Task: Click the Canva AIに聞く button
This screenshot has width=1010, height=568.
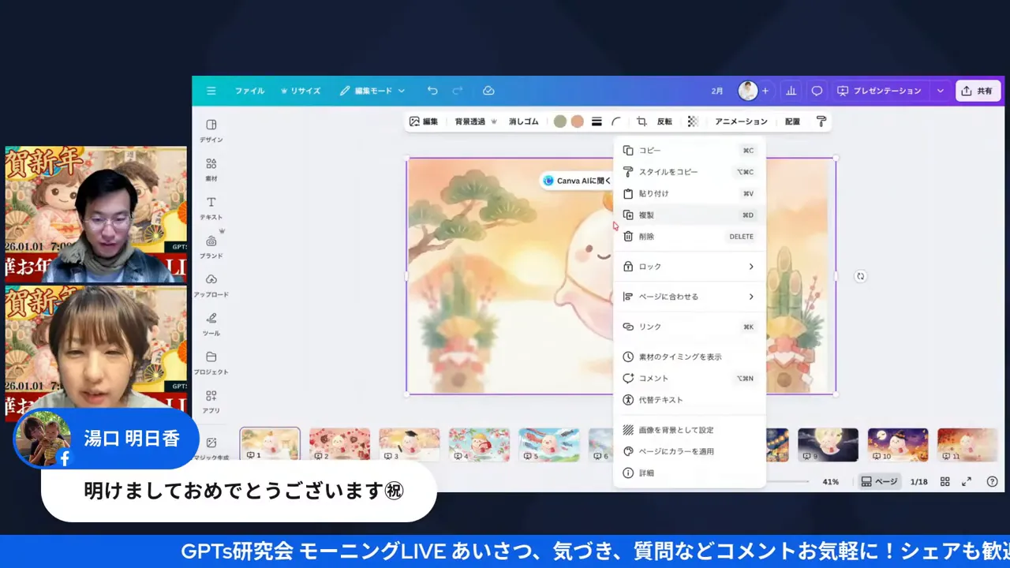Action: [575, 180]
